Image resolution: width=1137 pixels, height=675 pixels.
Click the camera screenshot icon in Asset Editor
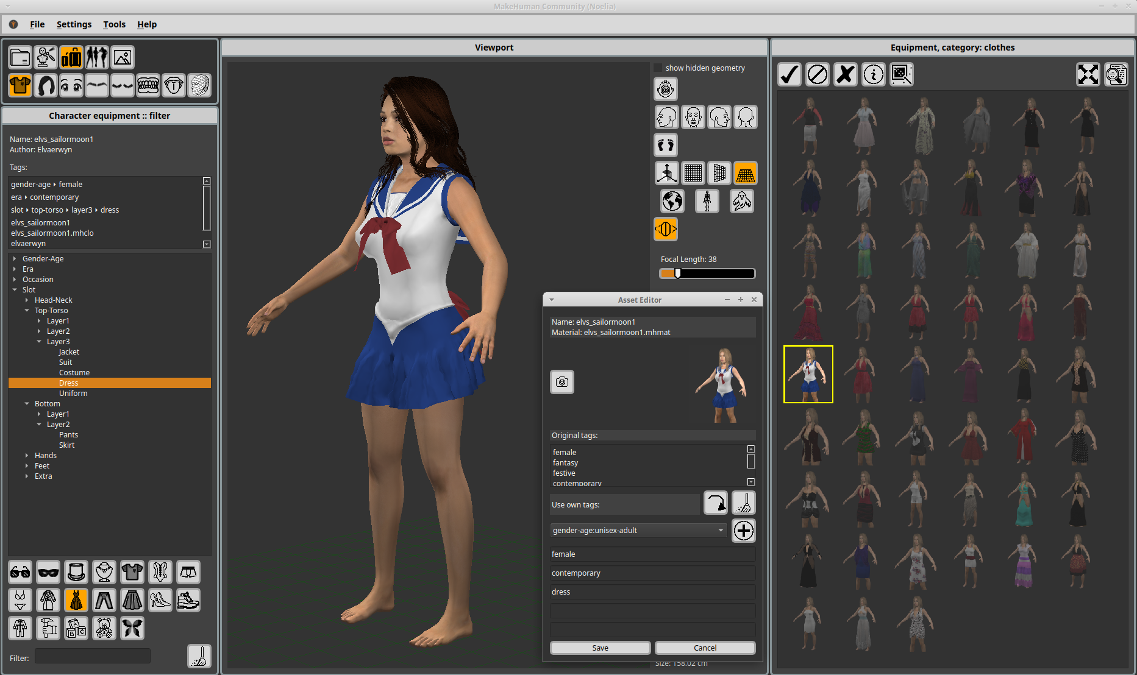[x=561, y=382]
